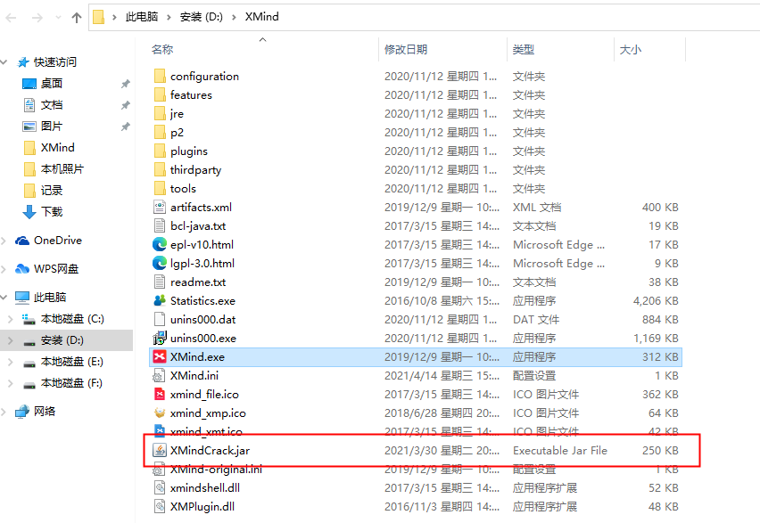
Task: Click the unins000.exe installer icon
Action: coord(160,338)
